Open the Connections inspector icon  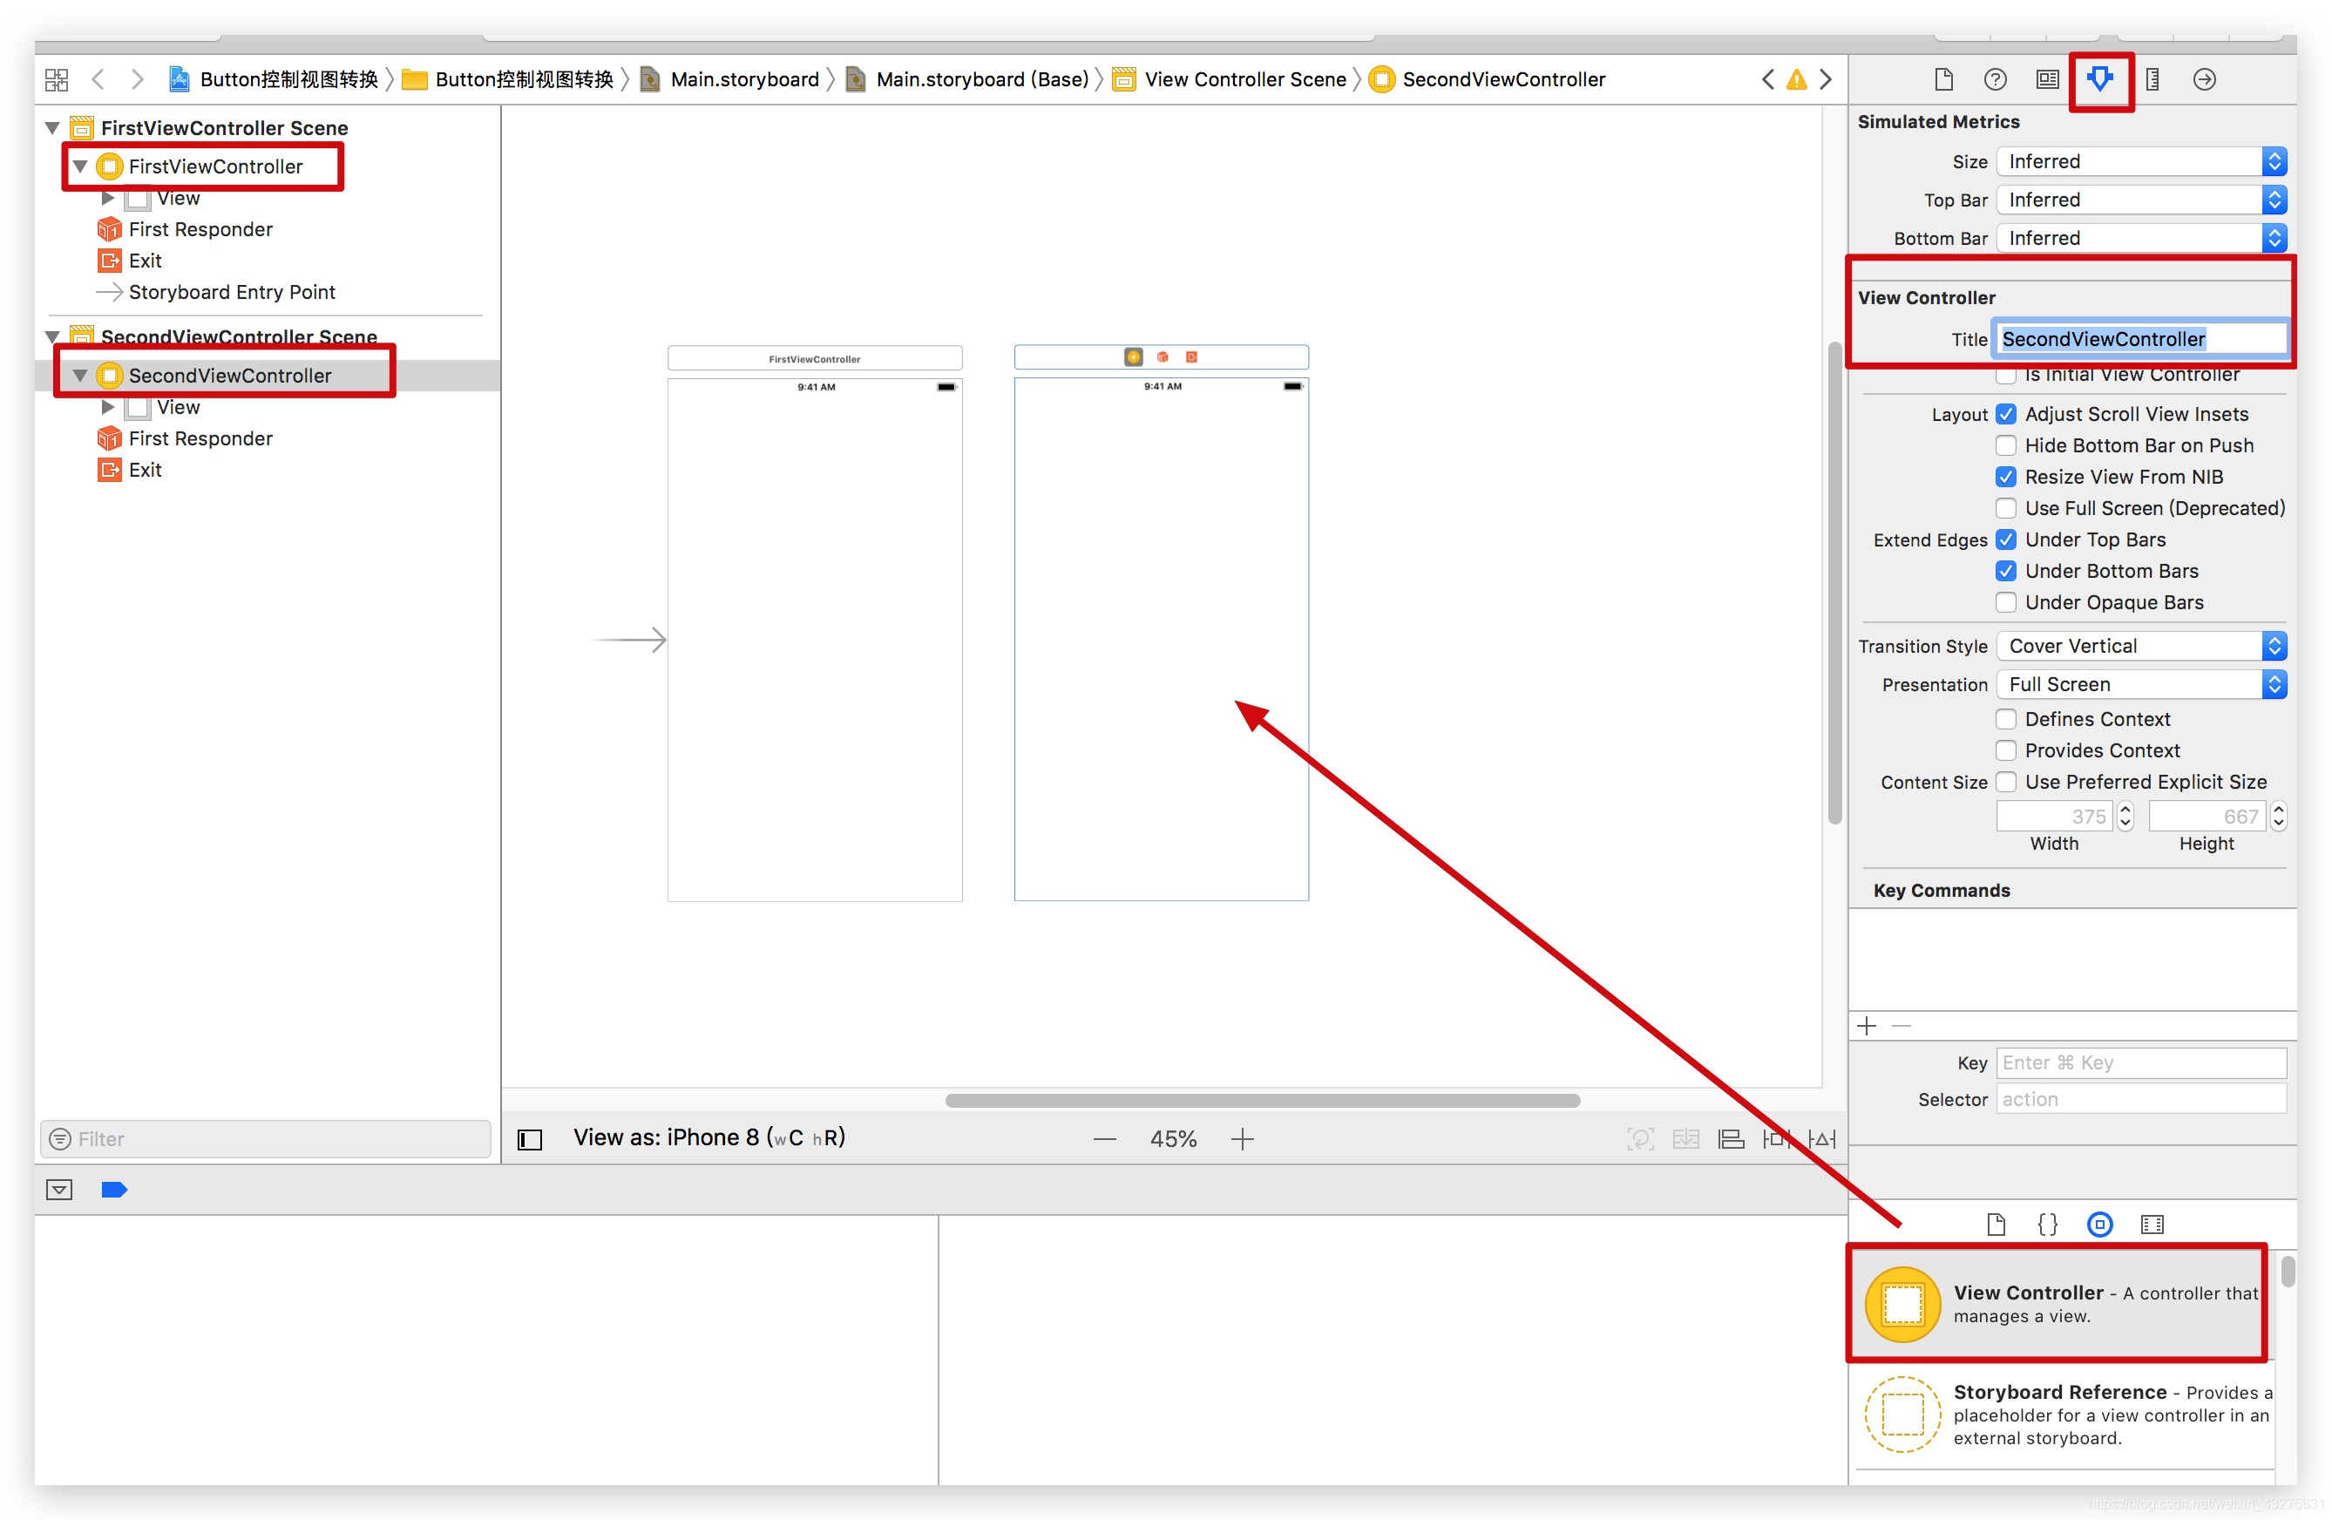point(2204,79)
